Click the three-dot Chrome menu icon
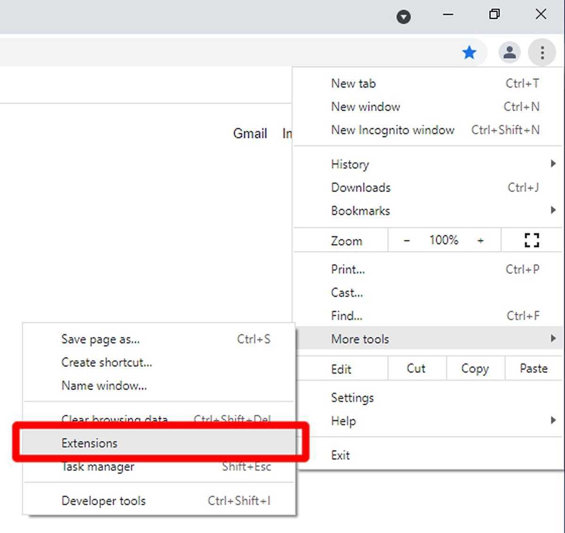Viewport: 565px width, 533px height. [x=542, y=52]
